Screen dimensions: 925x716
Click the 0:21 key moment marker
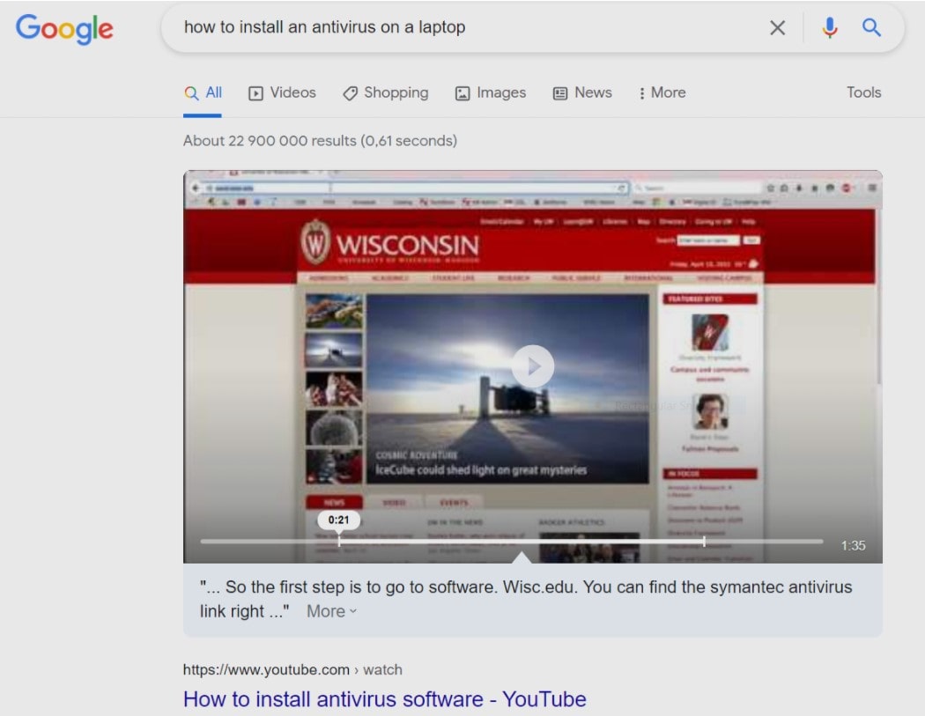click(x=338, y=520)
